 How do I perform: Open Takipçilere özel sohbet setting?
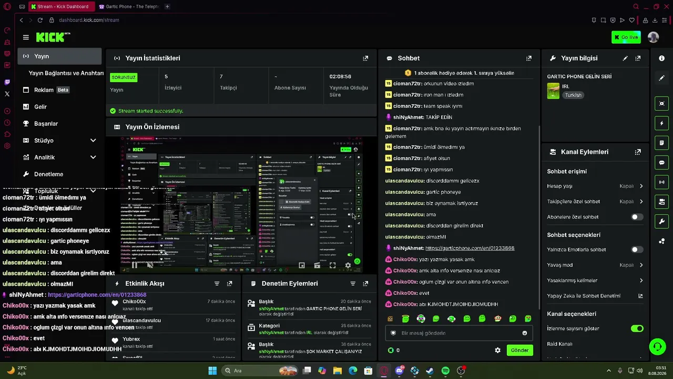(595, 202)
